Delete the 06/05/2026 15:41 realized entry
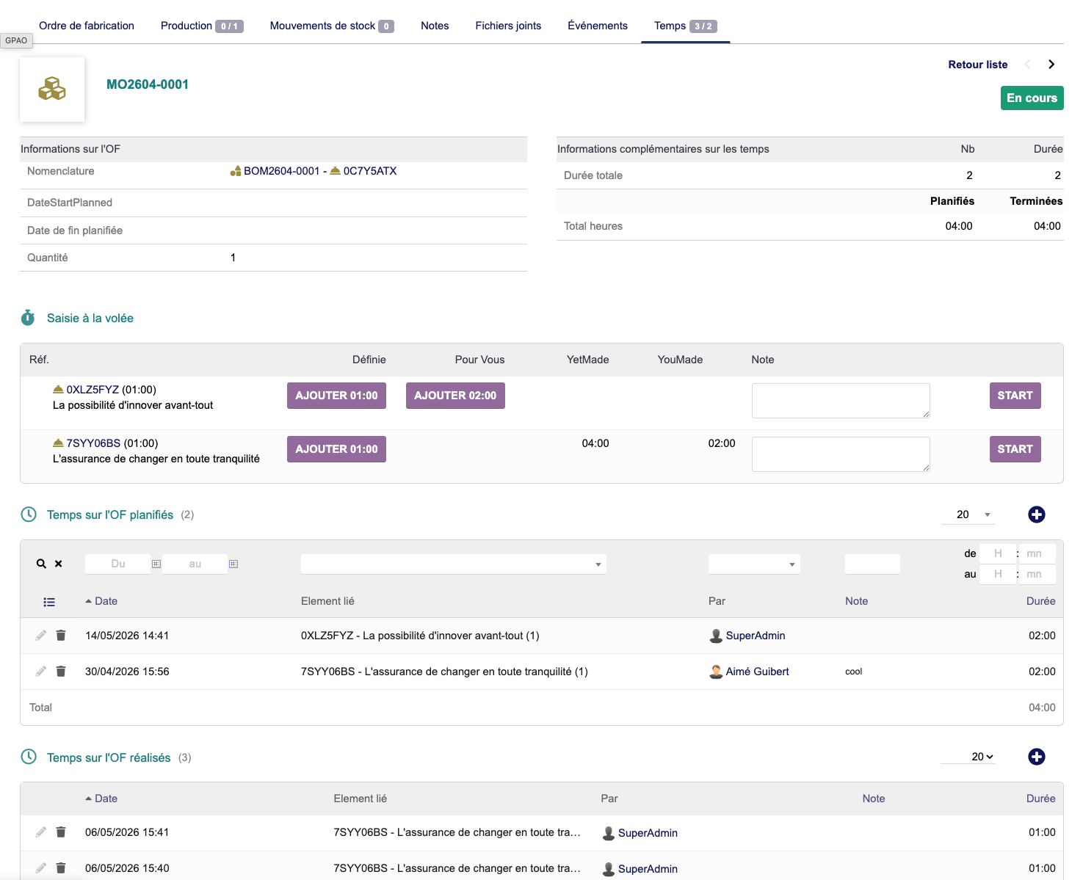 point(61,832)
